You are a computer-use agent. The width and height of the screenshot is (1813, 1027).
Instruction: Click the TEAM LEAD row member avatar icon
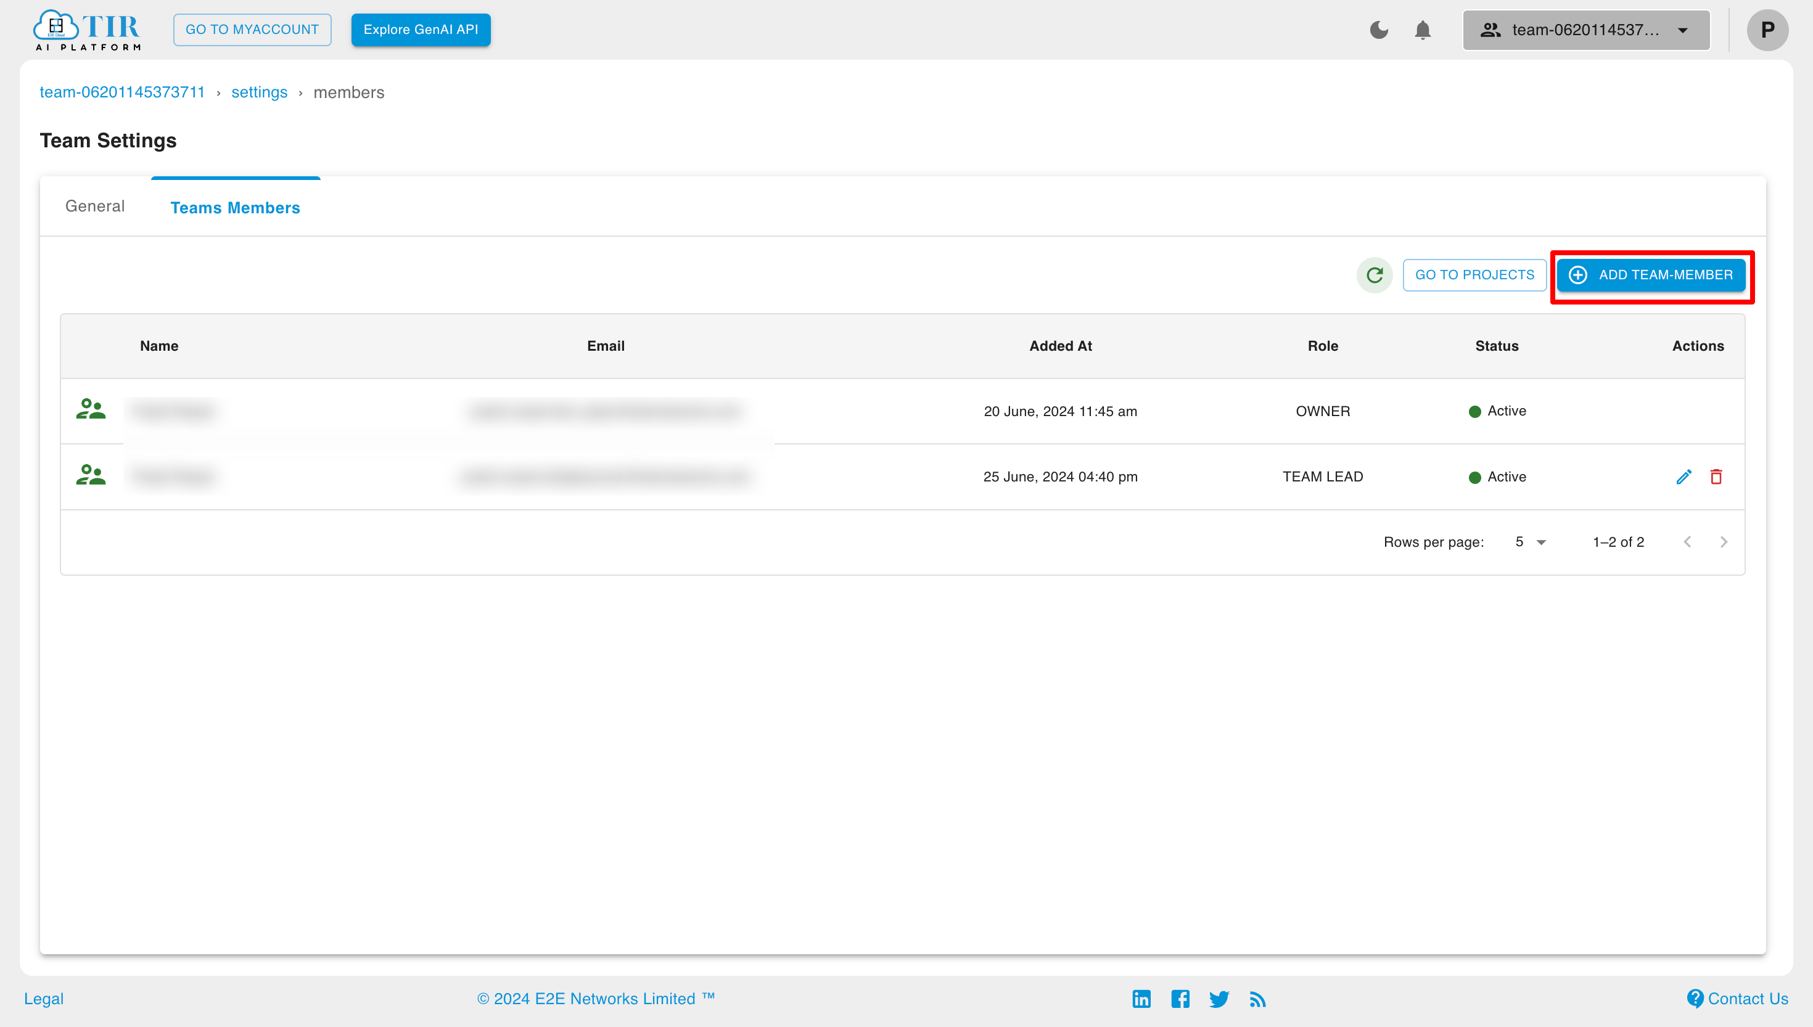[91, 475]
